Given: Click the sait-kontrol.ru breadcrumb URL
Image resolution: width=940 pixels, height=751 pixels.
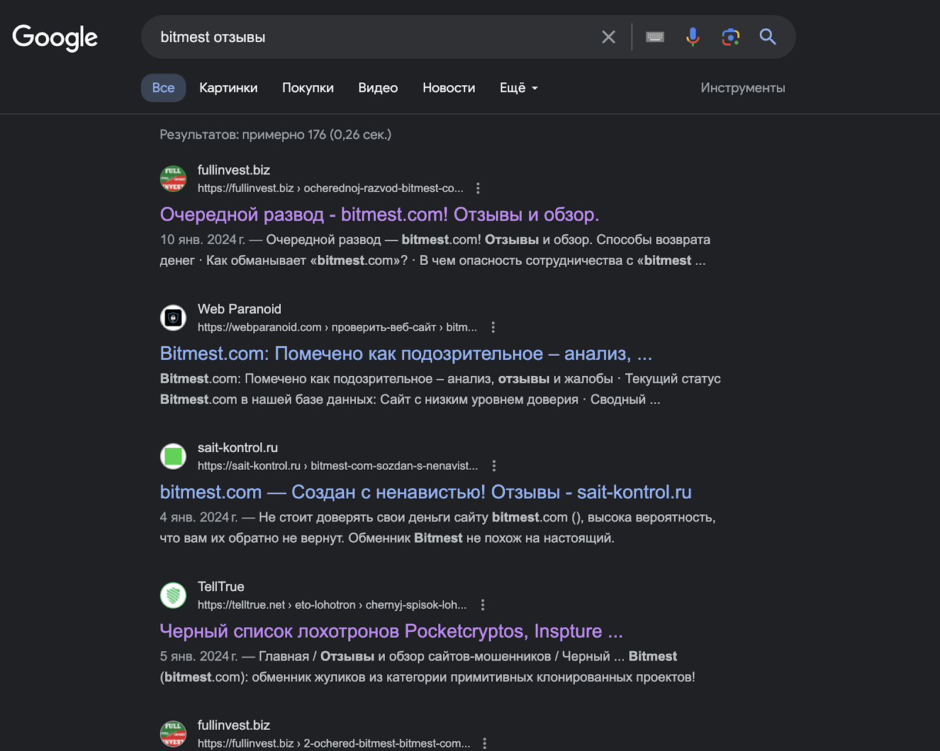Looking at the screenshot, I should (x=338, y=466).
